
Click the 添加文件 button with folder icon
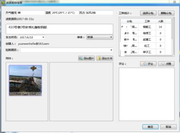[x=105, y=58]
